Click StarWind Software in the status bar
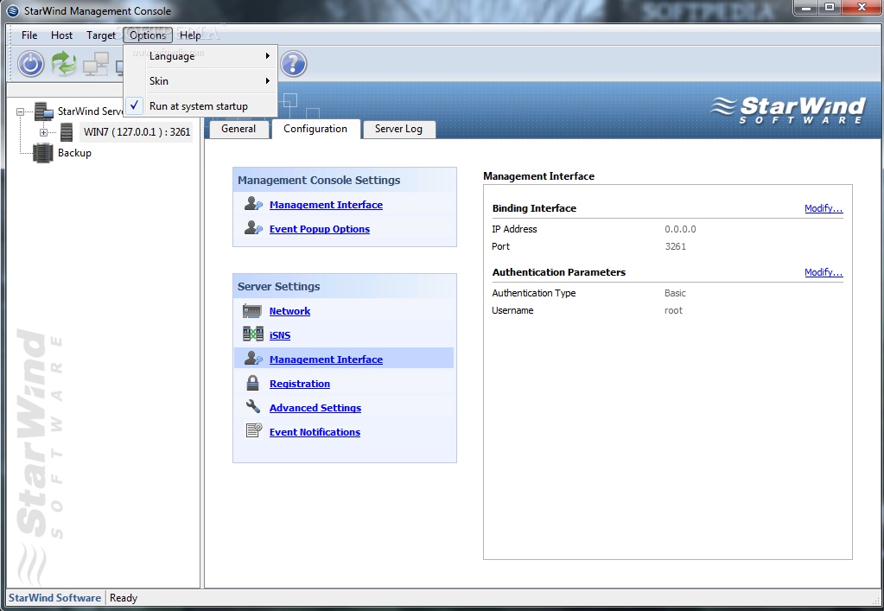The width and height of the screenshot is (884, 611). tap(54, 598)
